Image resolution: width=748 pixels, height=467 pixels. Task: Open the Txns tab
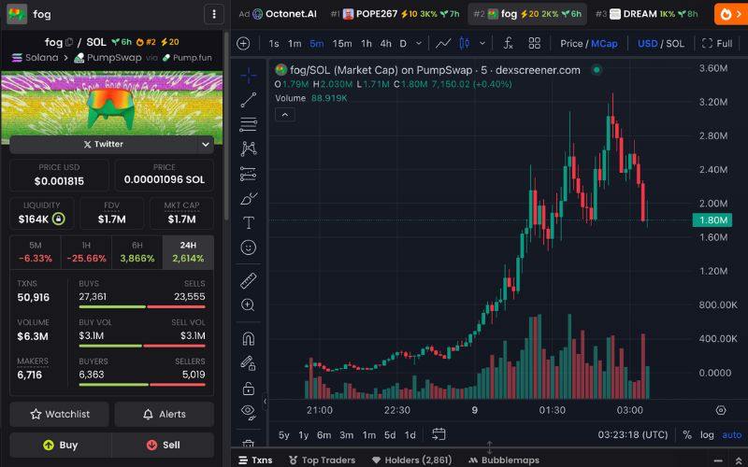click(x=255, y=460)
